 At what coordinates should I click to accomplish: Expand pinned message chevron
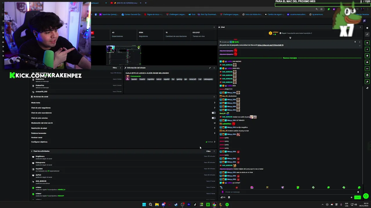(360, 46)
